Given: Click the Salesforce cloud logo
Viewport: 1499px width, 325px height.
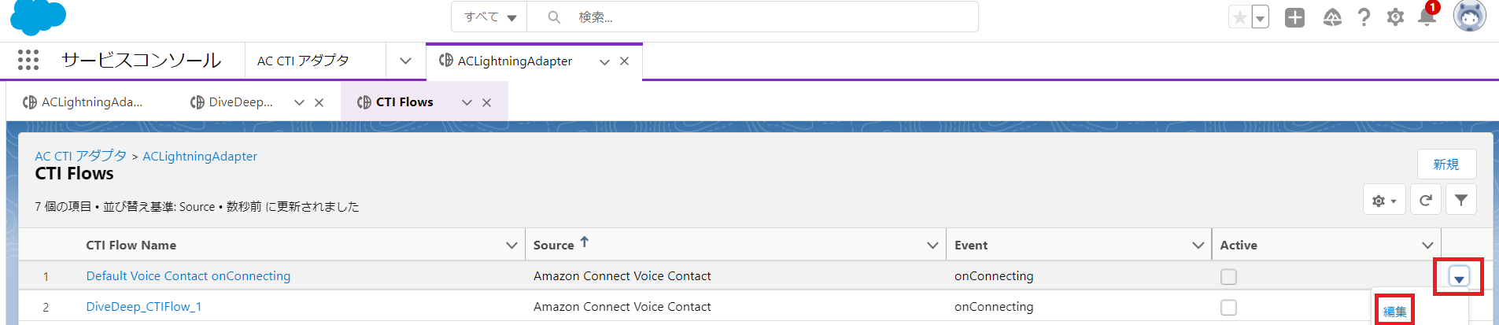Looking at the screenshot, I should [x=38, y=17].
